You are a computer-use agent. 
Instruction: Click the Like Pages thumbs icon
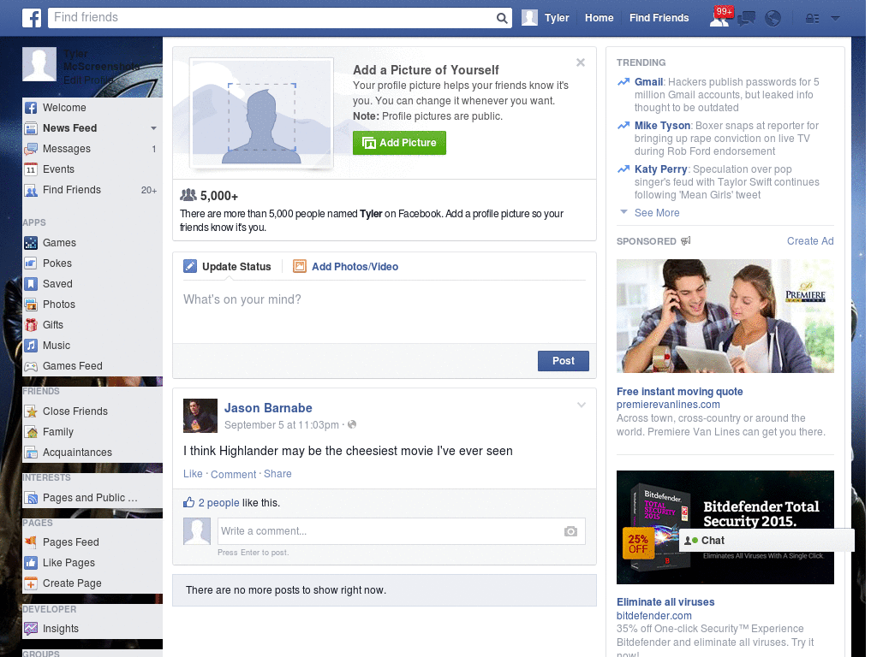pyautogui.click(x=31, y=563)
